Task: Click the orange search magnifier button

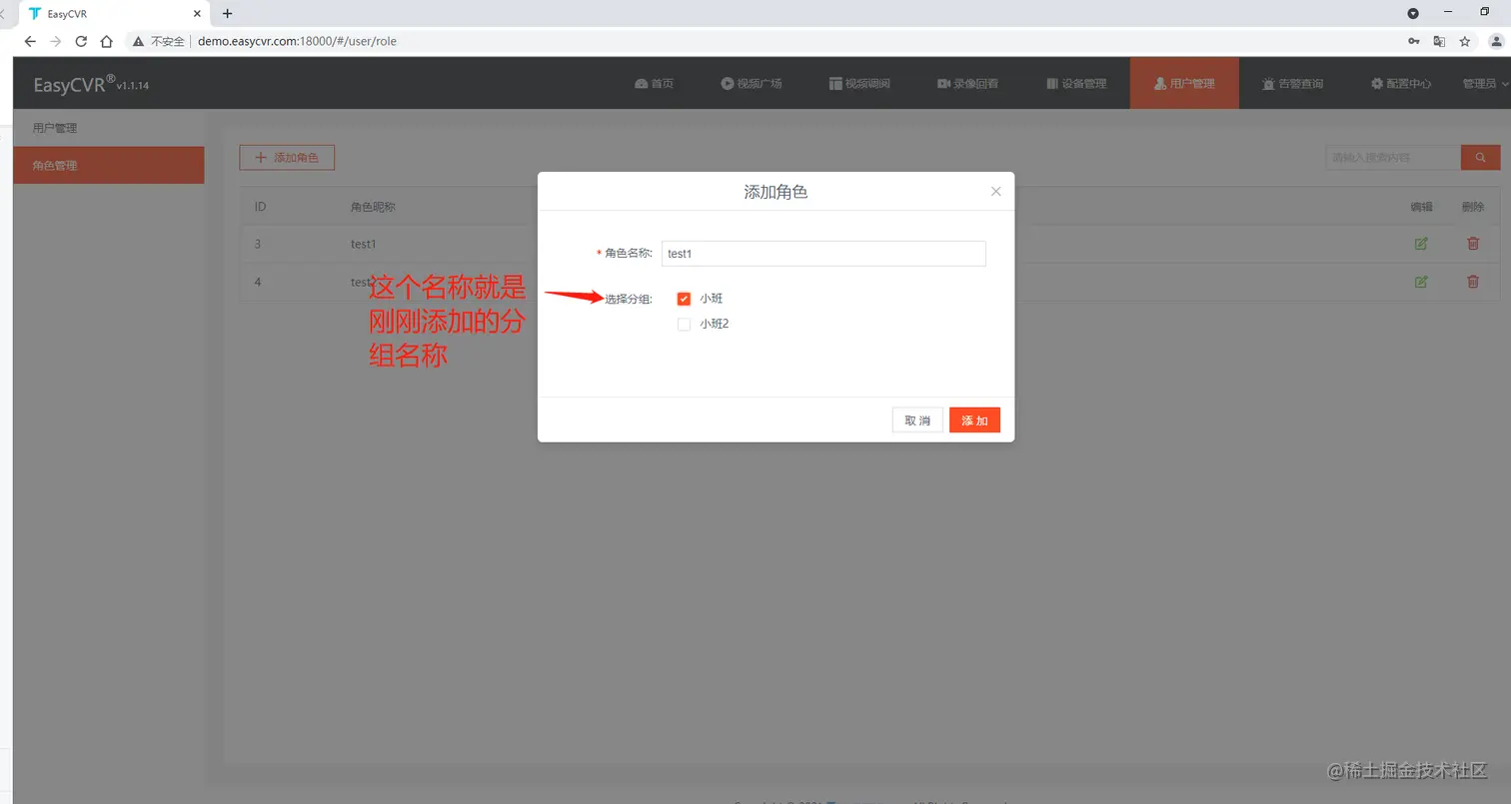Action: [x=1481, y=158]
